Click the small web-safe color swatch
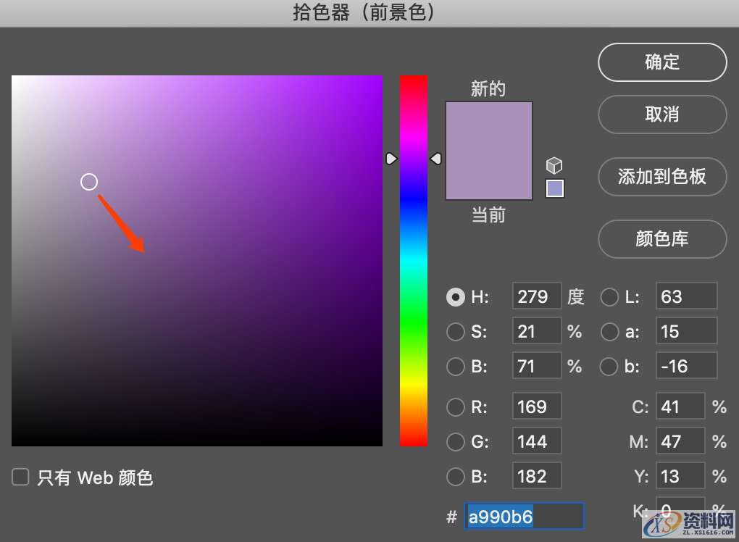The width and height of the screenshot is (739, 542). pos(554,189)
